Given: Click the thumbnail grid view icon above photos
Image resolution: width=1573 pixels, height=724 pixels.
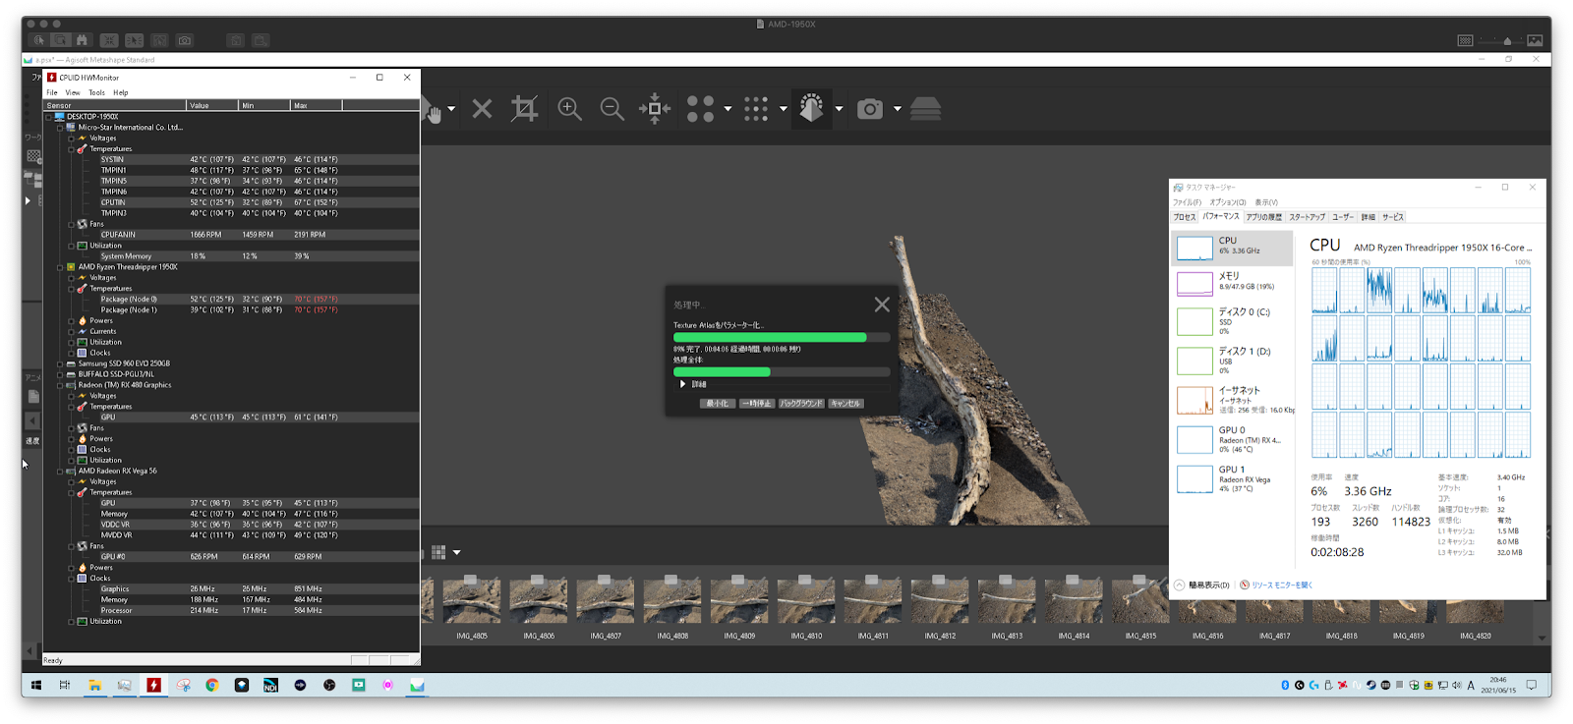Looking at the screenshot, I should coord(438,552).
